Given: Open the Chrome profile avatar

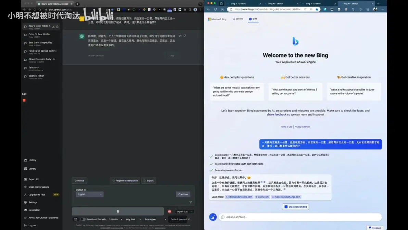Looking at the screenshot, I should 195,10.
